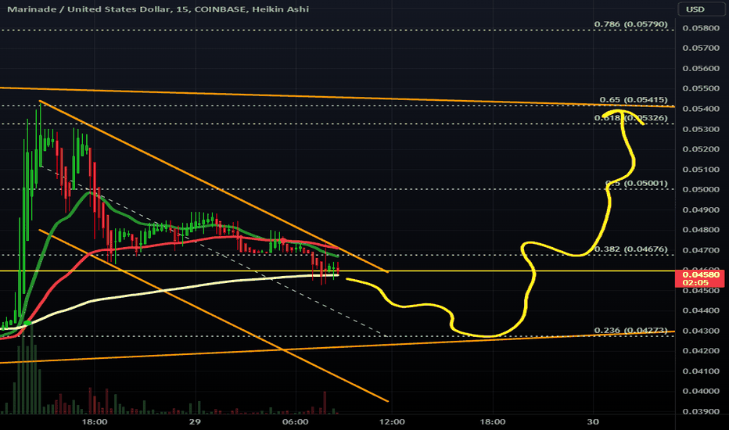Click the 12:00 time axis label

392,422
